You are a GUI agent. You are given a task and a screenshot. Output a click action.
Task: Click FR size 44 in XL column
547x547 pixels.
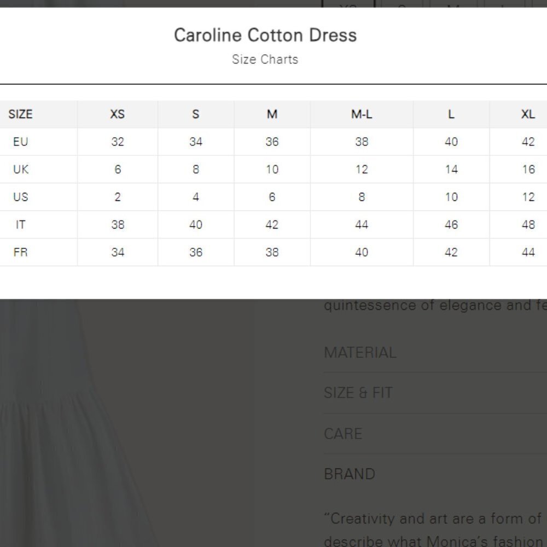[x=528, y=252]
